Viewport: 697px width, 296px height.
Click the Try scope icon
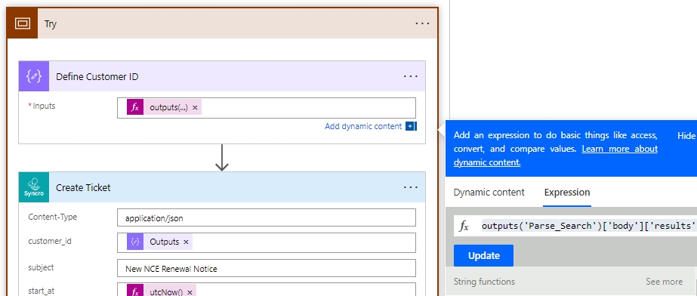pyautogui.click(x=22, y=23)
